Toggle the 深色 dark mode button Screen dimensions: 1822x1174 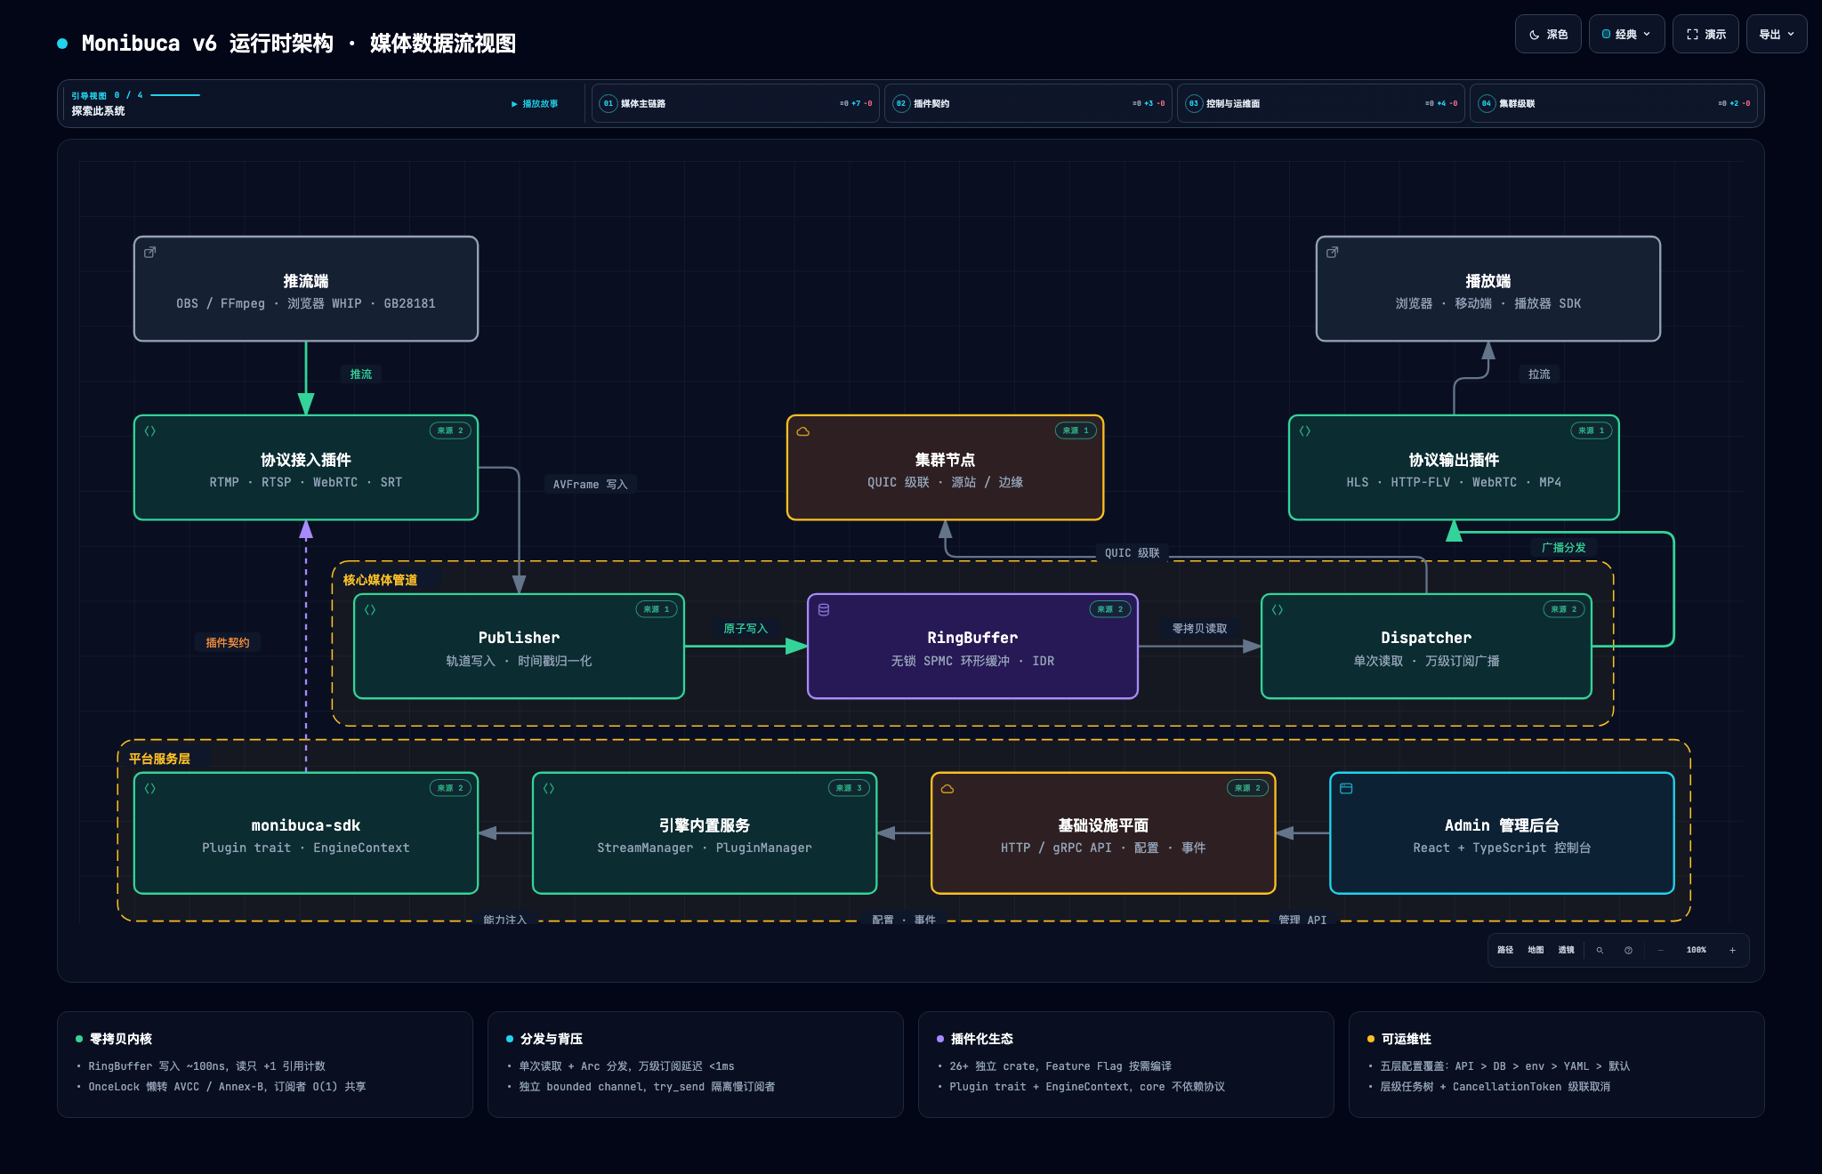click(x=1548, y=35)
